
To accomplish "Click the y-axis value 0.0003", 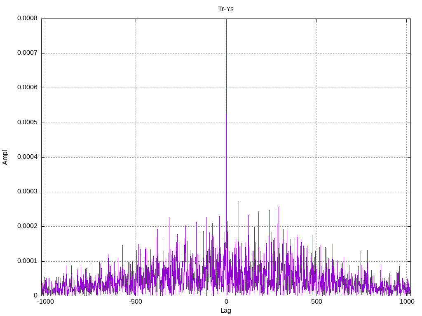I will 27,192.
